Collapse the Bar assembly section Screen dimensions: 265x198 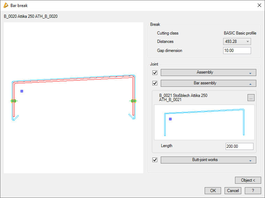pyautogui.click(x=208, y=83)
